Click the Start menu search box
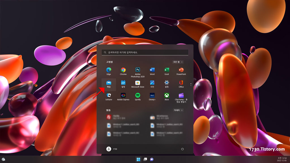The height and width of the screenshot is (163, 290). point(145,52)
